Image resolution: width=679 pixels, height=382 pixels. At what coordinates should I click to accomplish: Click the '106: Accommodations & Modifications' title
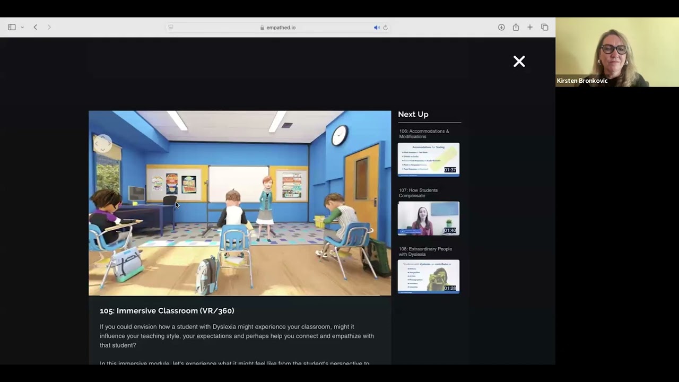[424, 134]
